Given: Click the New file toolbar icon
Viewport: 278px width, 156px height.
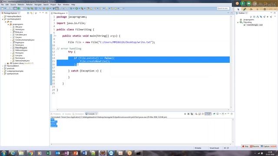Looking at the screenshot, I should click(x=3, y=8).
